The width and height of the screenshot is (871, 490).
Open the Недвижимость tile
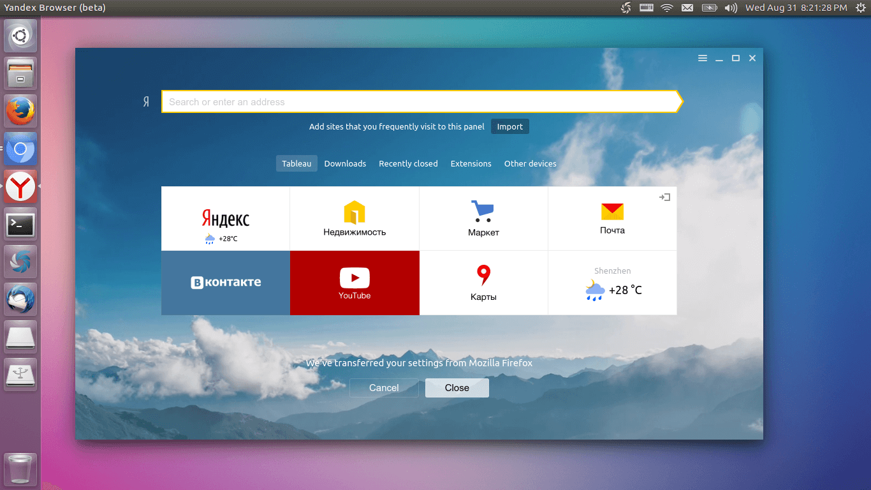click(355, 218)
